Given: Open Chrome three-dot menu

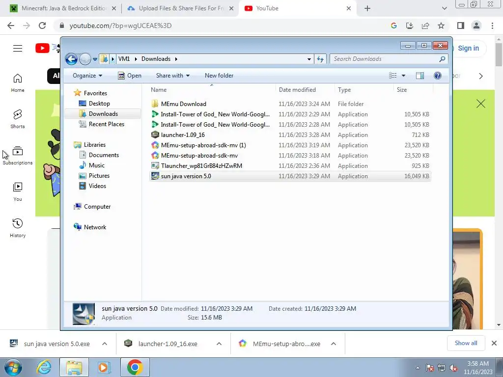Looking at the screenshot, I should click(x=492, y=26).
